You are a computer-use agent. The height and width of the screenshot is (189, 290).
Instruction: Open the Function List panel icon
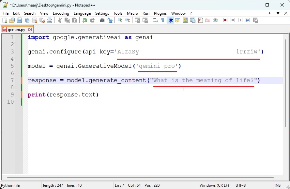[x=200, y=20]
